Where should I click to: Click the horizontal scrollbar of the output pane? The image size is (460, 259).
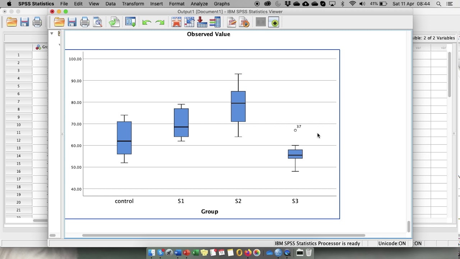[224, 235]
